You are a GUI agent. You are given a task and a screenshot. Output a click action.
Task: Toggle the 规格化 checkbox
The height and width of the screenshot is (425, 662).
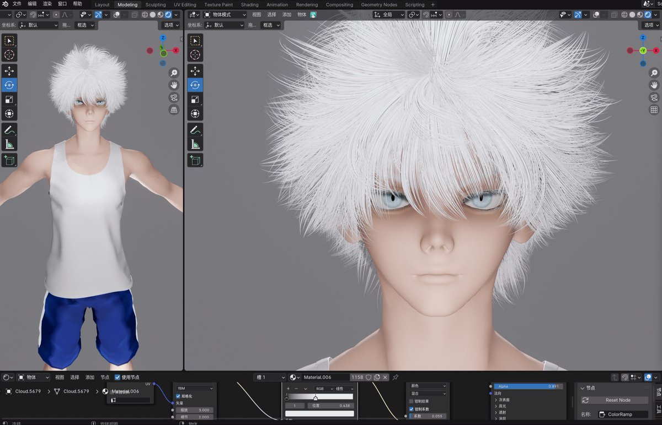click(x=178, y=396)
